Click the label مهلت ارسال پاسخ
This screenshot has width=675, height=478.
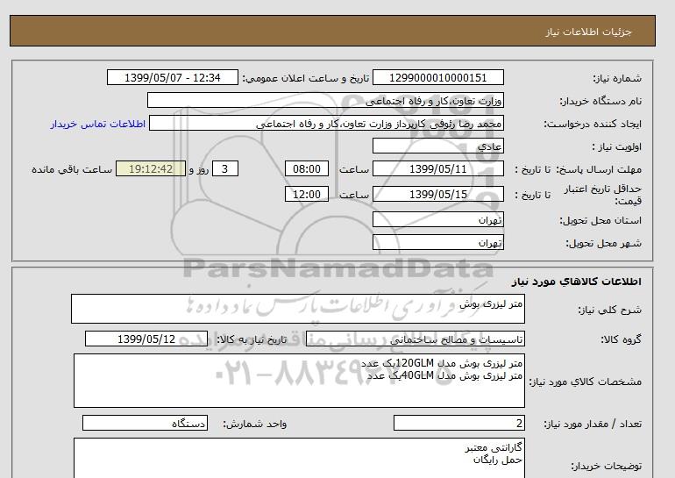click(x=599, y=169)
